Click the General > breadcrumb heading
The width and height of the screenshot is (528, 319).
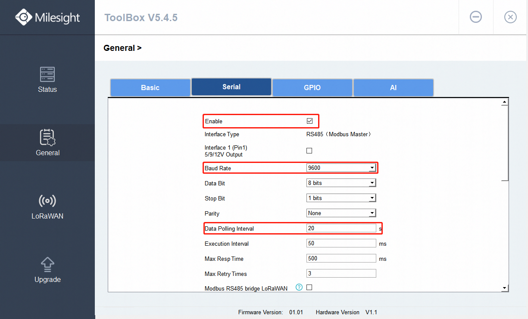pyautogui.click(x=122, y=48)
